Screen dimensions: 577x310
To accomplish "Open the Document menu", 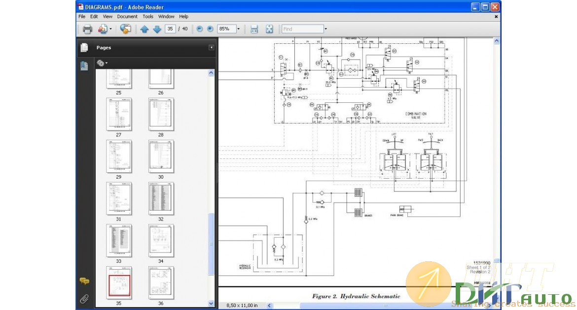I will (127, 17).
